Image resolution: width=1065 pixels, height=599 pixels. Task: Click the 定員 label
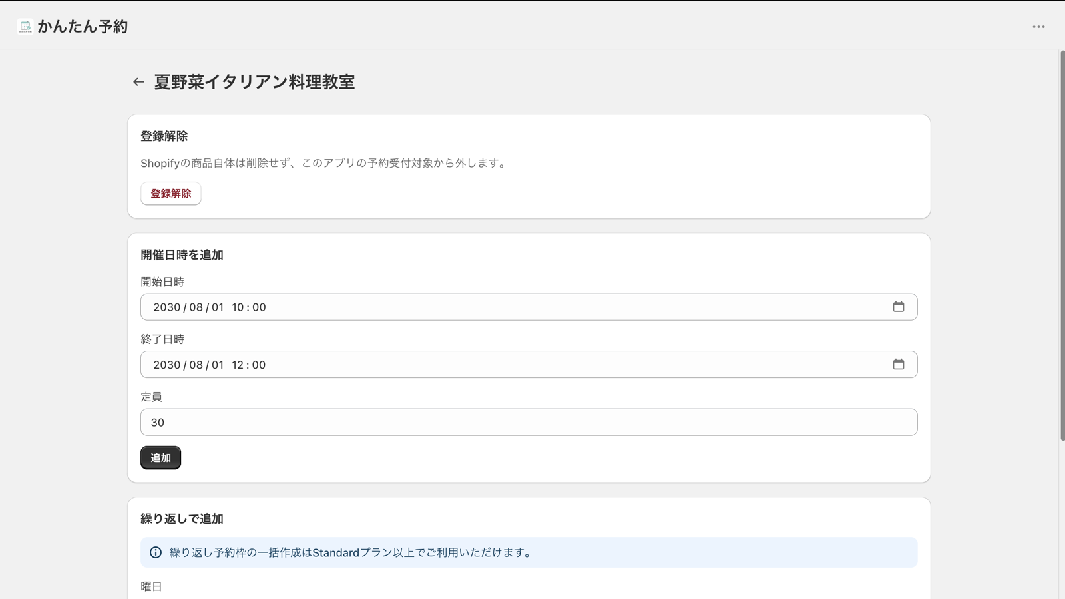[x=151, y=397]
